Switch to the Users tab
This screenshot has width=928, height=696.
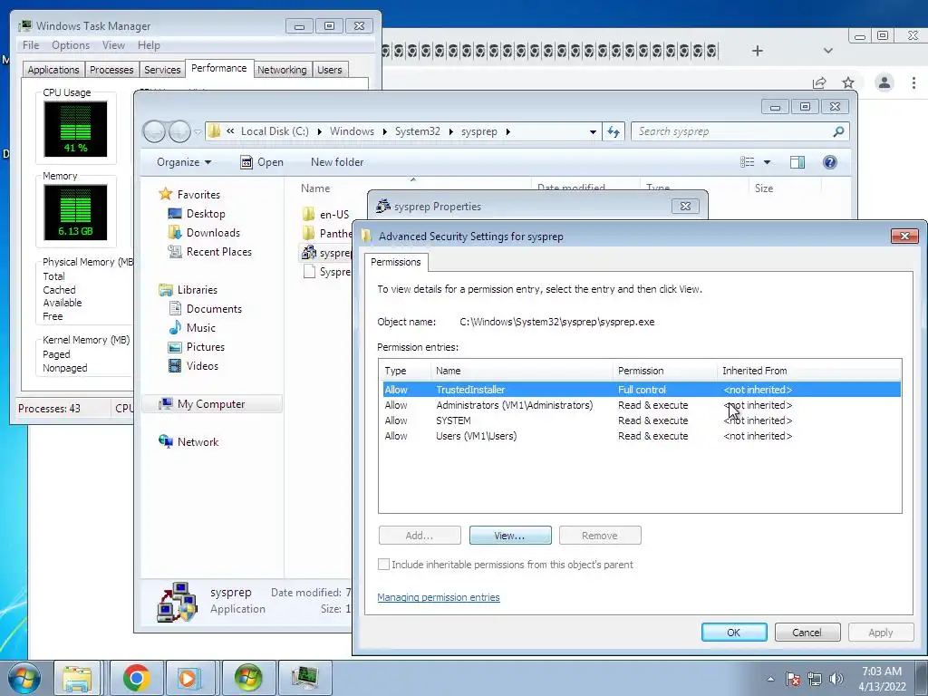329,70
